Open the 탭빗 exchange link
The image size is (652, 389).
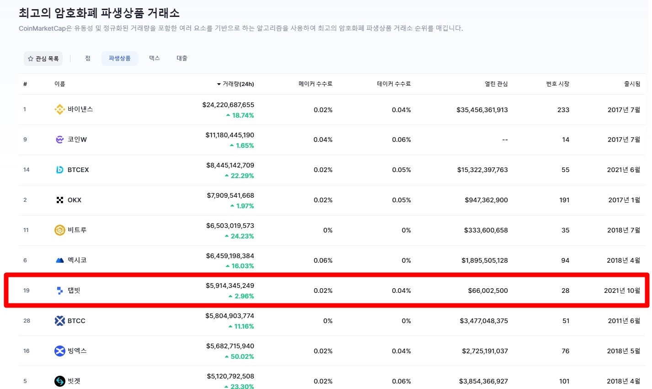(x=74, y=291)
